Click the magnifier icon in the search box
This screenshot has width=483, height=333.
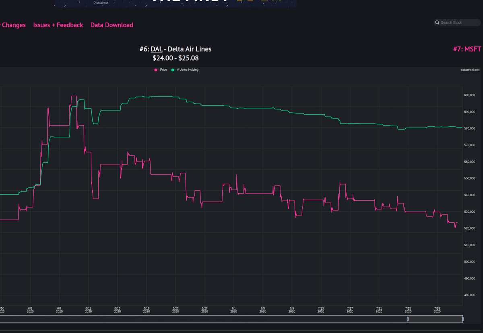(437, 23)
